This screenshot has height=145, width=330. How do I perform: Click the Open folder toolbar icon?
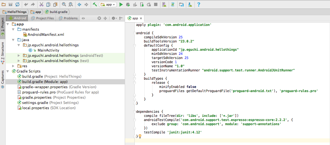pyautogui.click(x=4, y=4)
